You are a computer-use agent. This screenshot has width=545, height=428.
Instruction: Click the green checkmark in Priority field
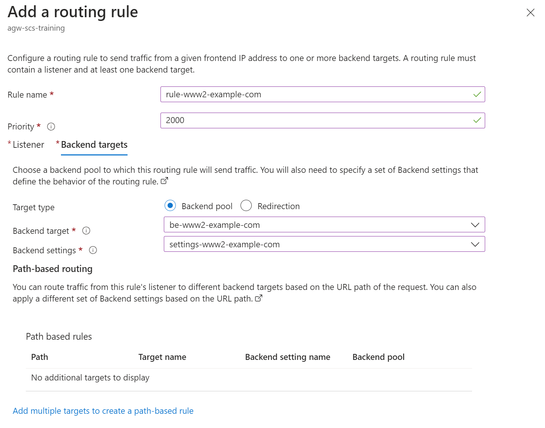[x=477, y=120]
